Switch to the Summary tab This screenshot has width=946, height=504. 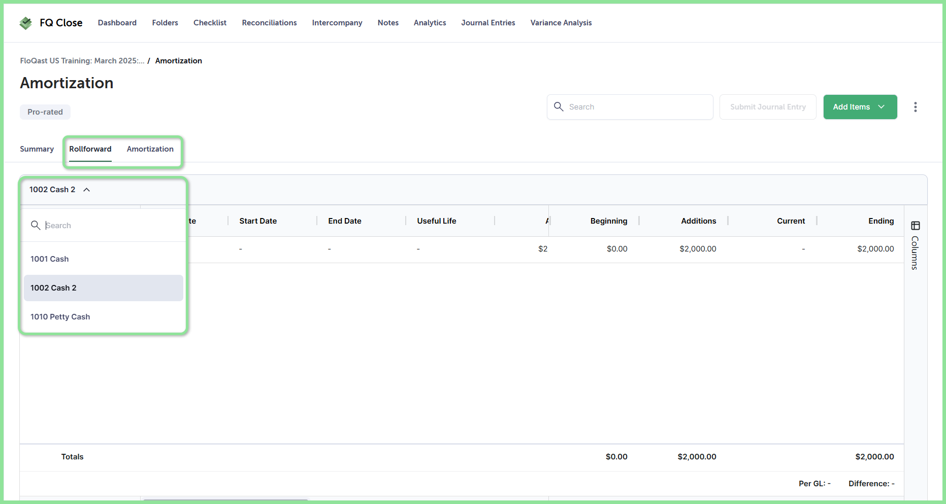click(37, 149)
